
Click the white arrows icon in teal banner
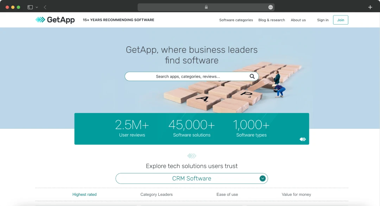(303, 139)
